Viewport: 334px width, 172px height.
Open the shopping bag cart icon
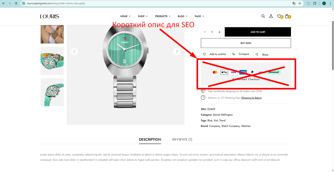(287, 16)
